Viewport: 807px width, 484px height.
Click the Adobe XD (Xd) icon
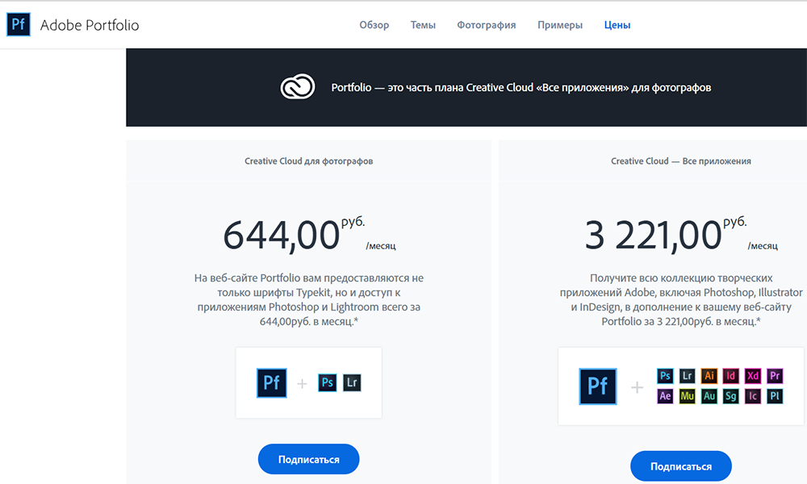(x=753, y=375)
